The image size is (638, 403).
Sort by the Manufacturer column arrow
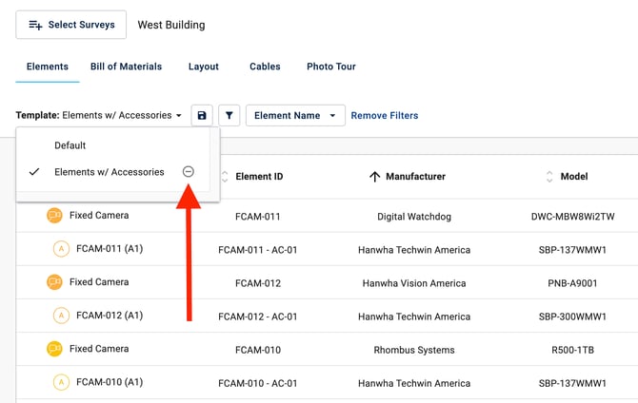click(374, 177)
